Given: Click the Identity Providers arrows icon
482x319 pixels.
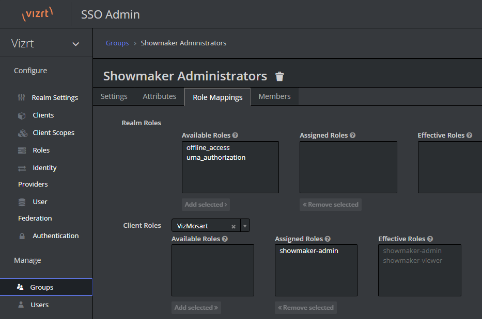Looking at the screenshot, I should (x=22, y=168).
